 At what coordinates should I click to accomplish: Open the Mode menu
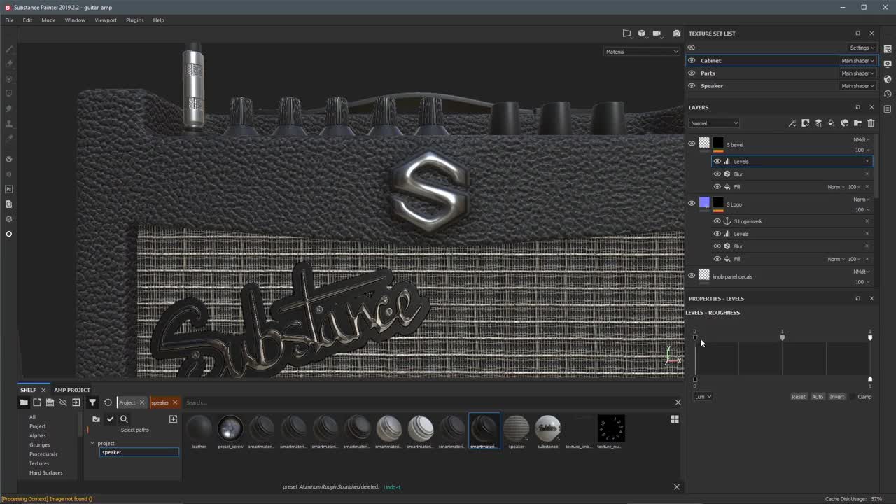click(48, 20)
